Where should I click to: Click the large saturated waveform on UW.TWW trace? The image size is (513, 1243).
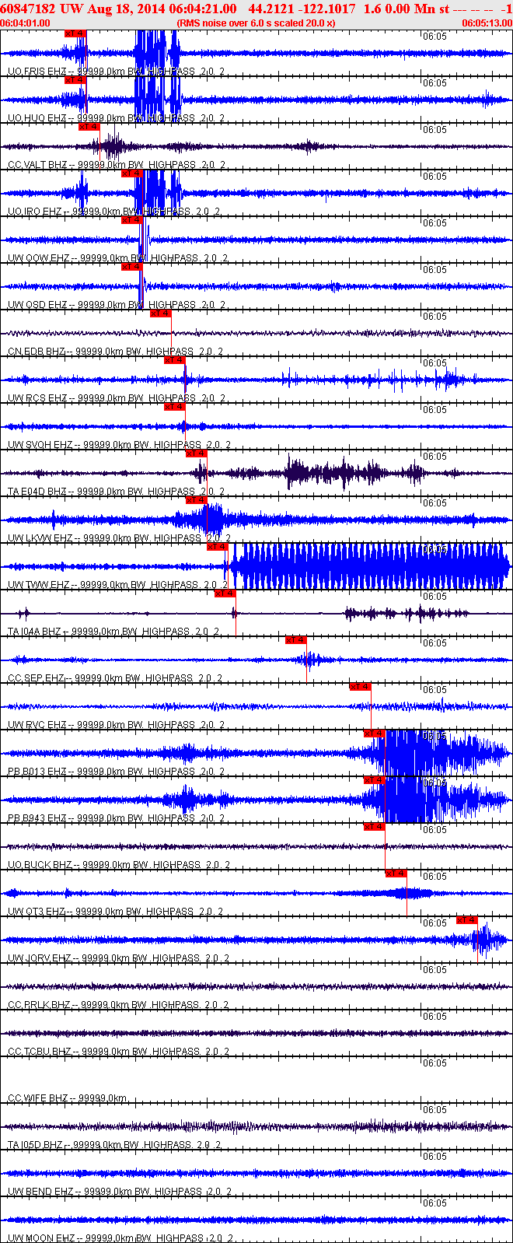pyautogui.click(x=372, y=566)
